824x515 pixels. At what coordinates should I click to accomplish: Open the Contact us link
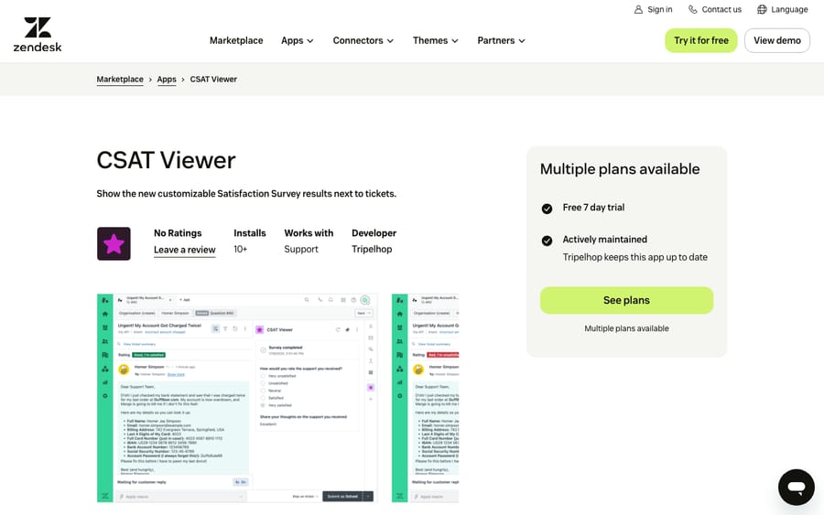coord(715,9)
